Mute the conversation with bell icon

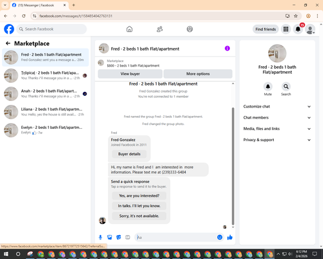pyautogui.click(x=268, y=87)
